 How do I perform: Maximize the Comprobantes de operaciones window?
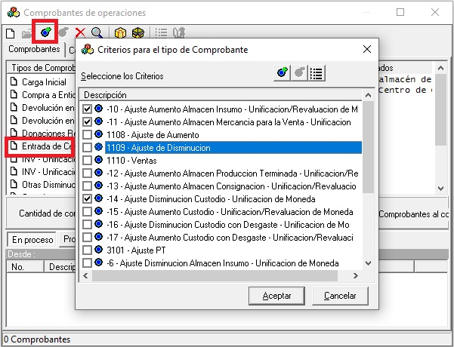coord(400,12)
